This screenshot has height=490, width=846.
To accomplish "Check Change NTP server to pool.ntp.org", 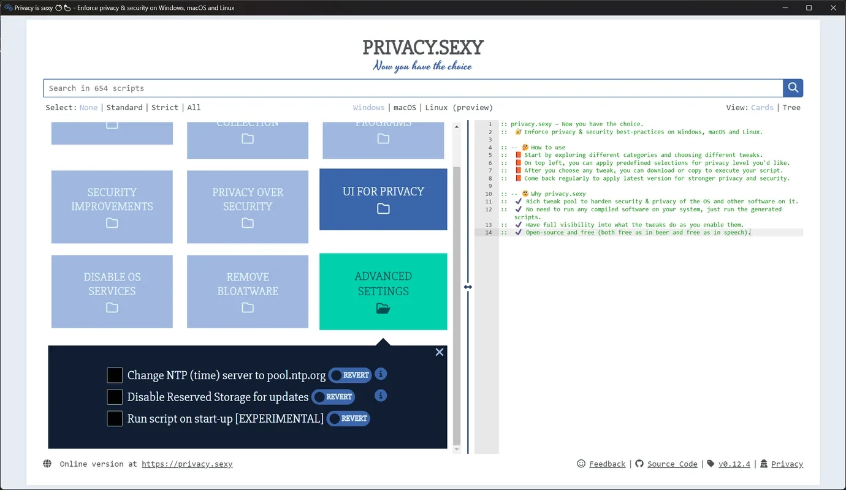I will (x=115, y=375).
